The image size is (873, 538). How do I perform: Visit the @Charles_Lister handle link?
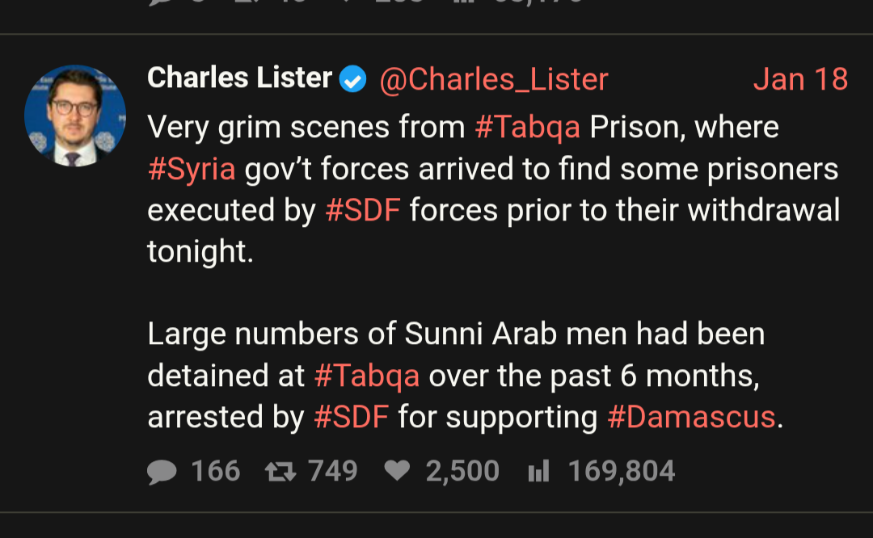coord(493,79)
